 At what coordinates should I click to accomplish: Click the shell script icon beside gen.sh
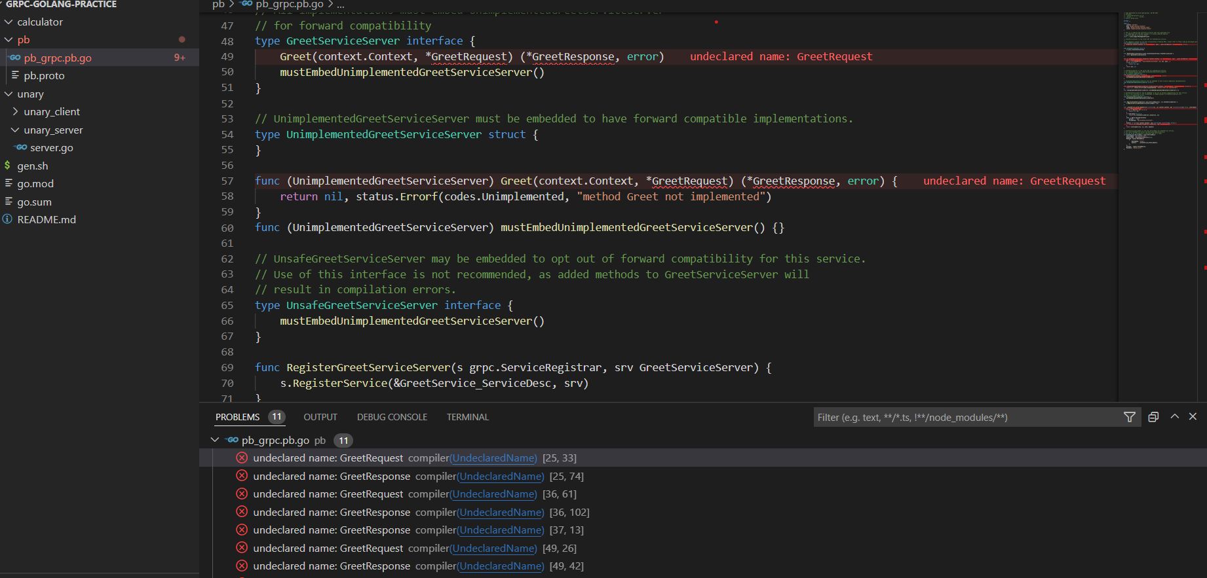click(x=8, y=166)
